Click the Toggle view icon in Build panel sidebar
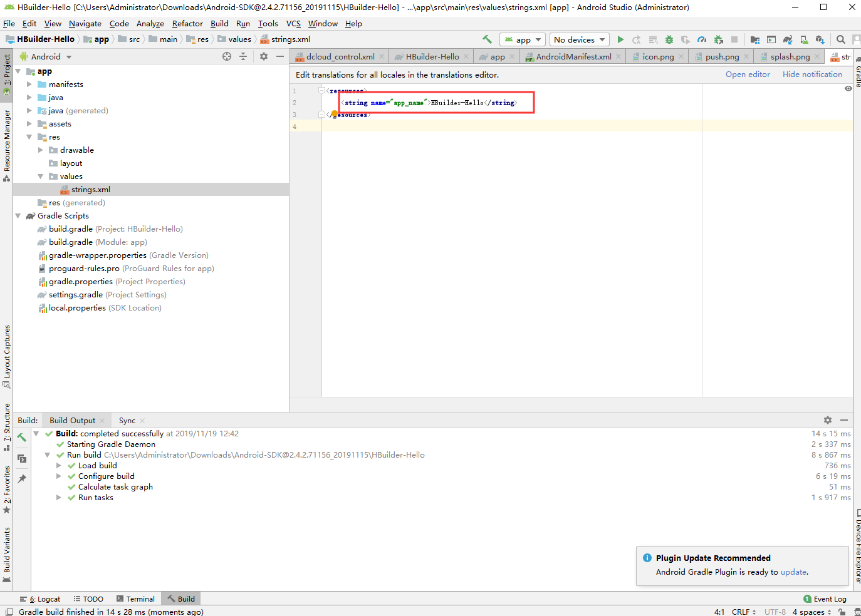Image resolution: width=861 pixels, height=616 pixels. pyautogui.click(x=22, y=458)
